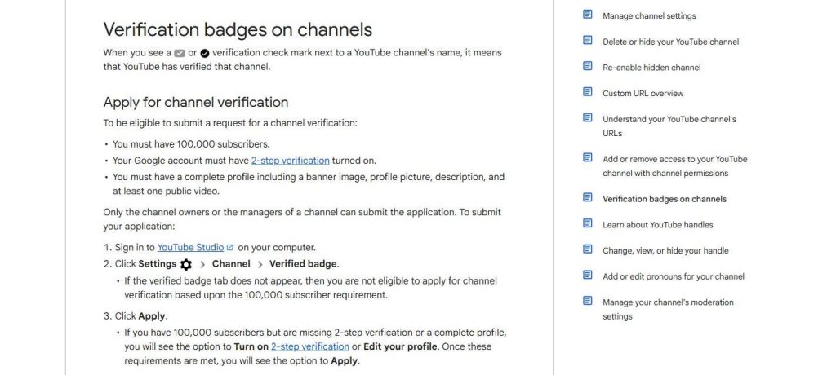Click article icon beside Re-enable hidden channel
Image resolution: width=836 pixels, height=375 pixels.
588,66
